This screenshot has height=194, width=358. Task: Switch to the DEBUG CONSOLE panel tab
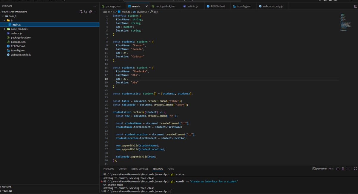140,169
